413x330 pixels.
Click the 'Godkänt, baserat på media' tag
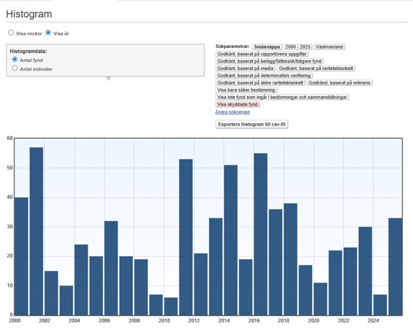pyautogui.click(x=245, y=69)
